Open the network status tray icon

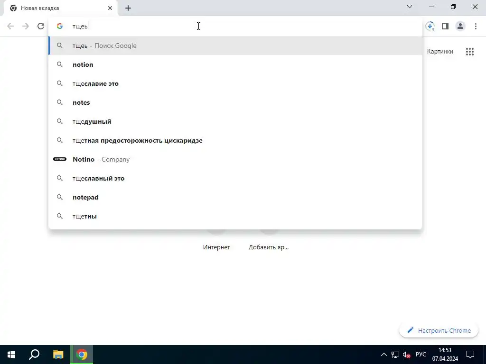click(395, 355)
